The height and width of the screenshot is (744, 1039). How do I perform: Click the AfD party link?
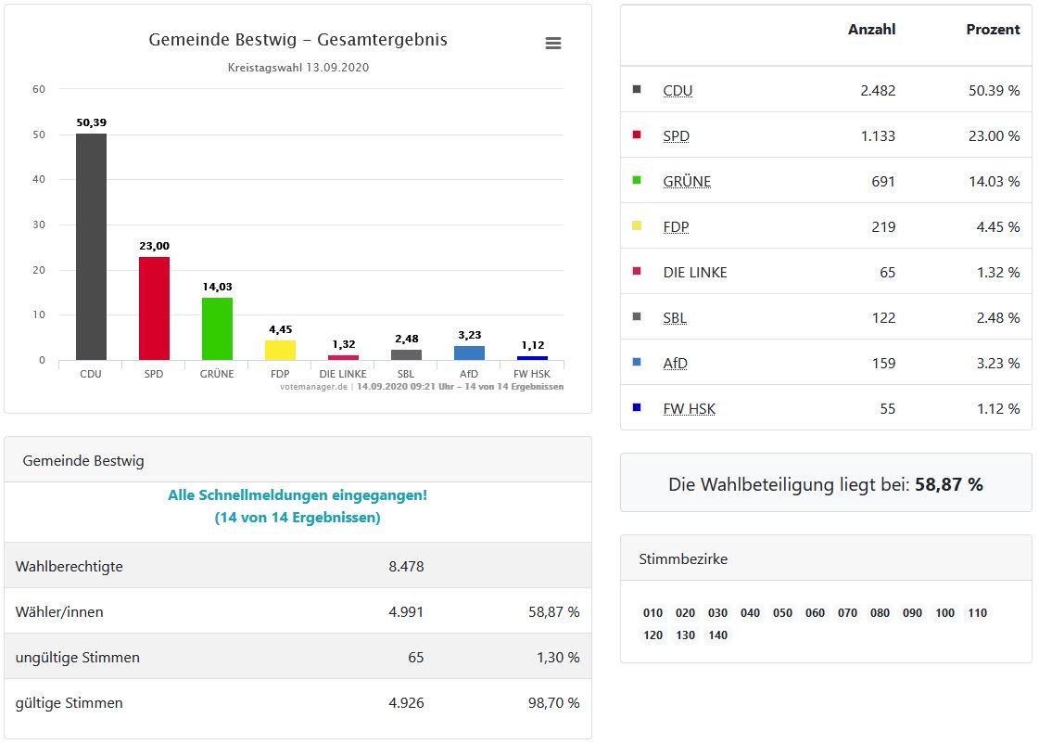pyautogui.click(x=676, y=364)
